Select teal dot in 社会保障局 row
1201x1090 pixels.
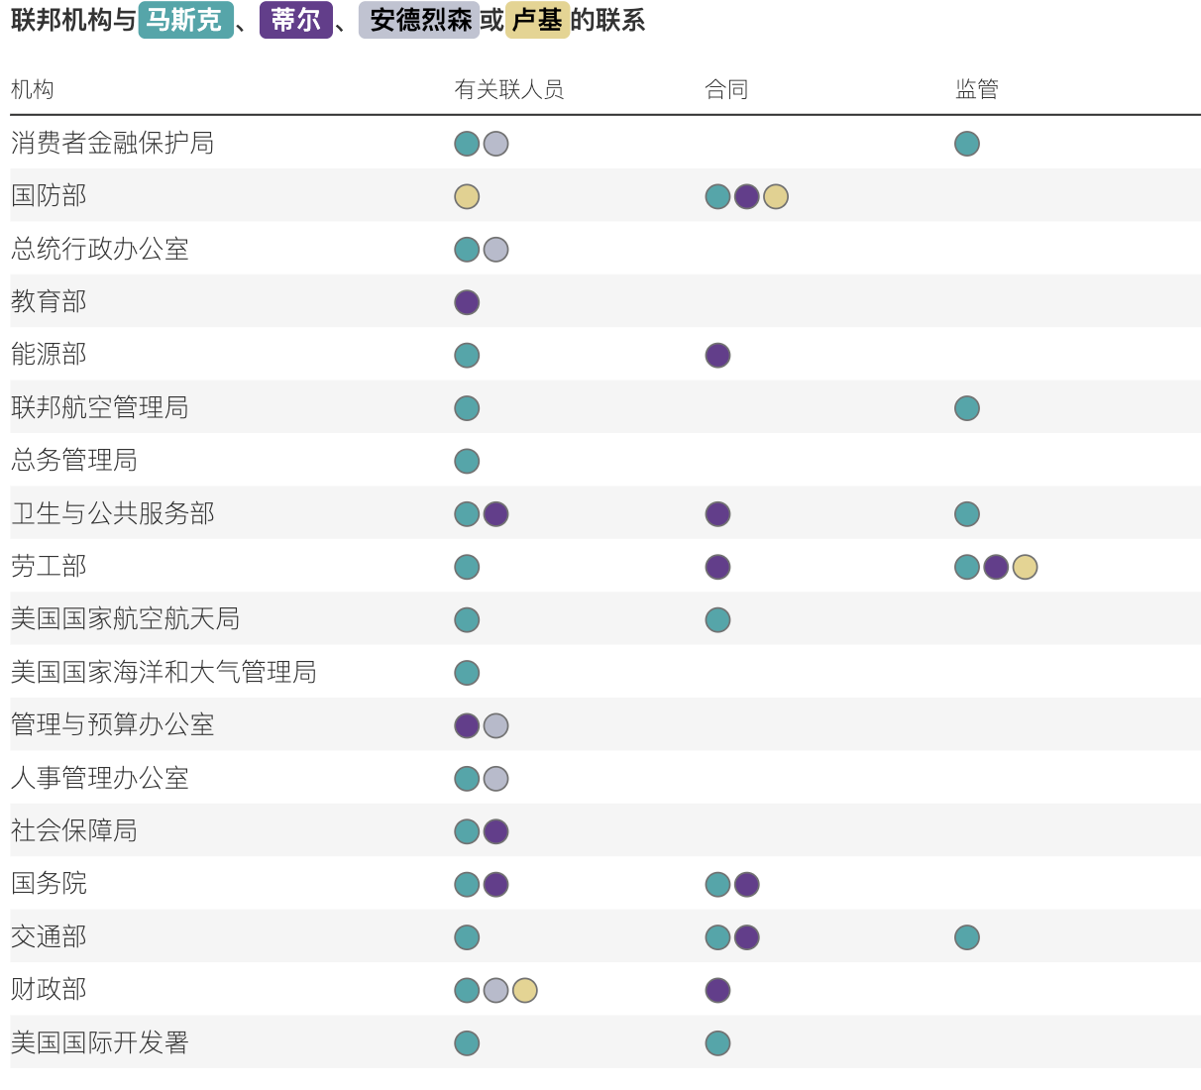(467, 831)
